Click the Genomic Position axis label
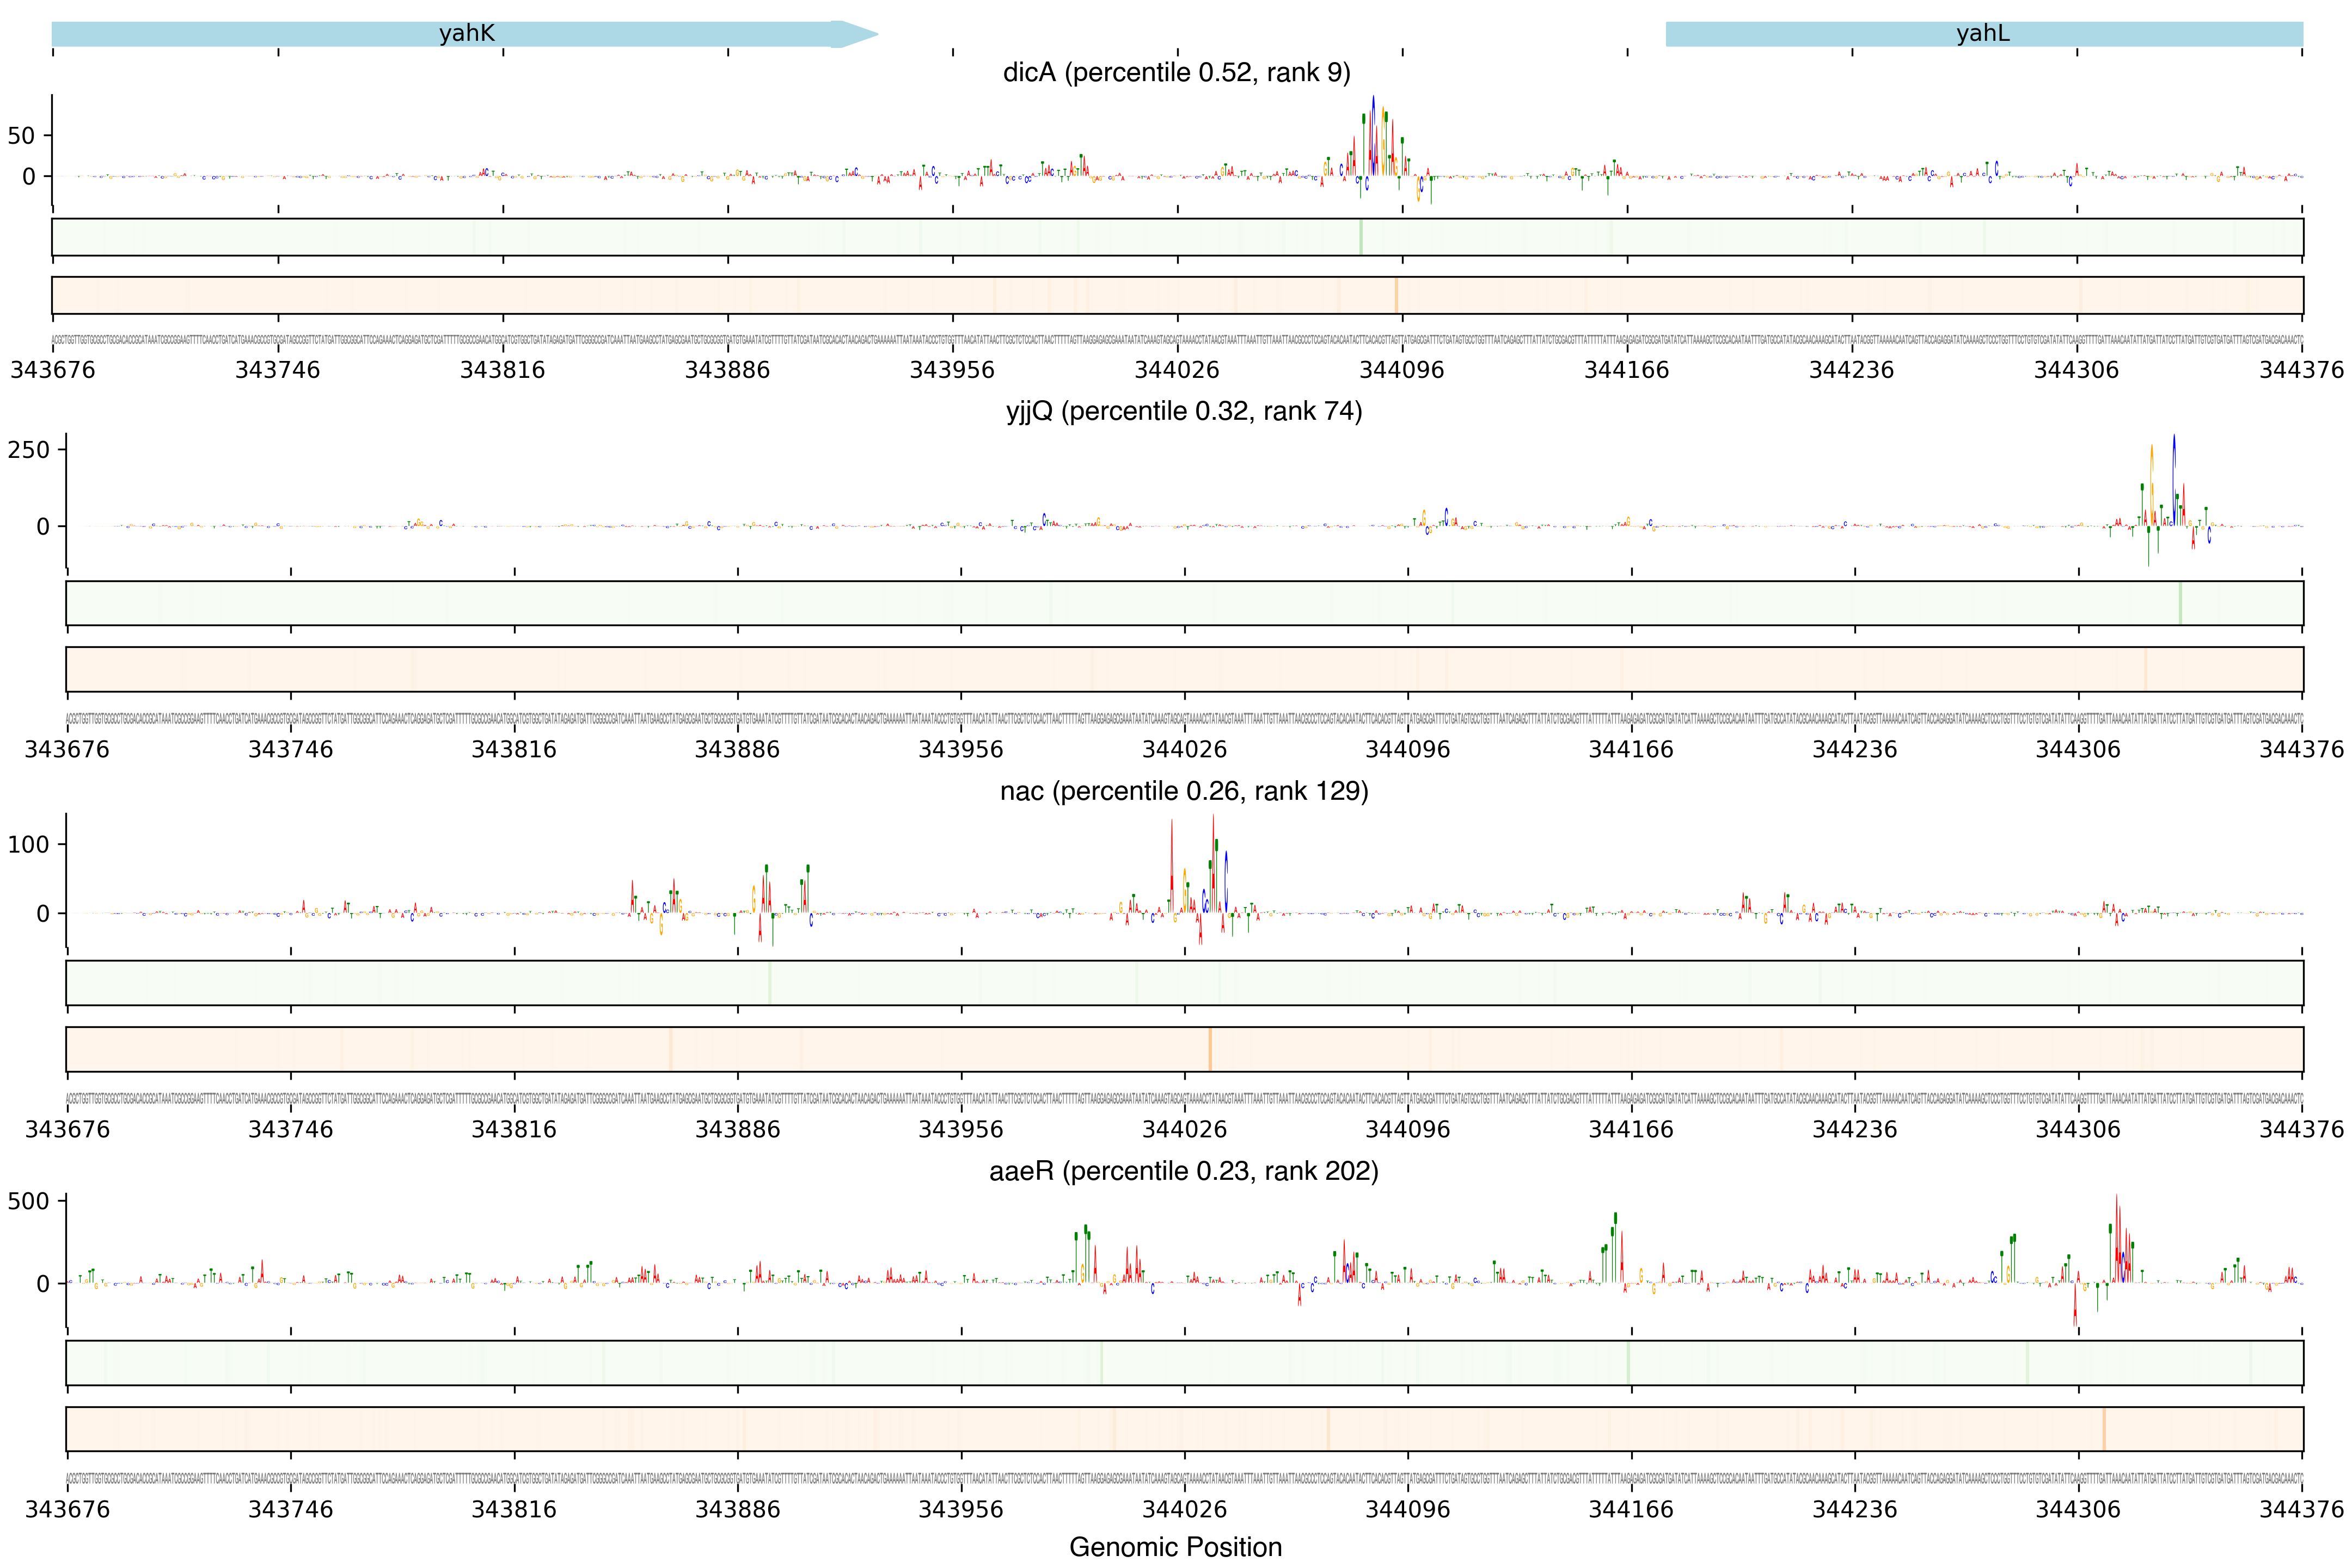 [x=1175, y=1547]
